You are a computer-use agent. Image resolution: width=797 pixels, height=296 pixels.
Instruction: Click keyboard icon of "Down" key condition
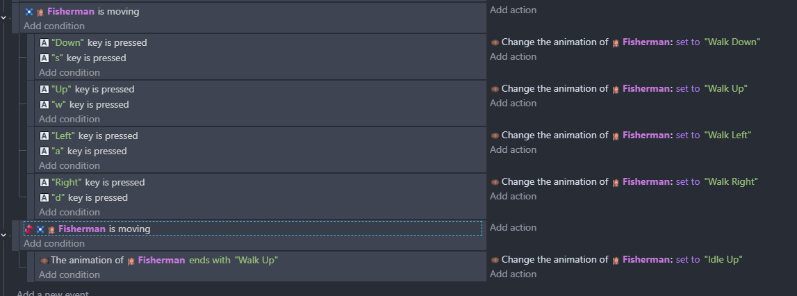pyautogui.click(x=44, y=43)
